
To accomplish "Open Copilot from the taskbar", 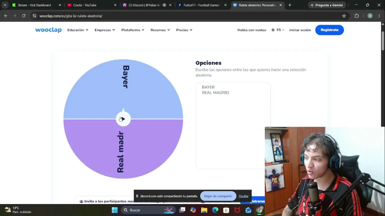I will (193, 210).
